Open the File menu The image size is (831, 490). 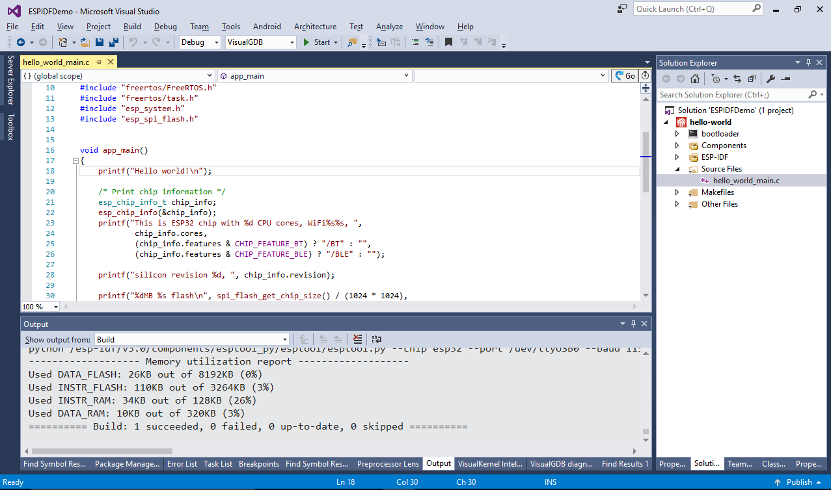click(x=12, y=27)
